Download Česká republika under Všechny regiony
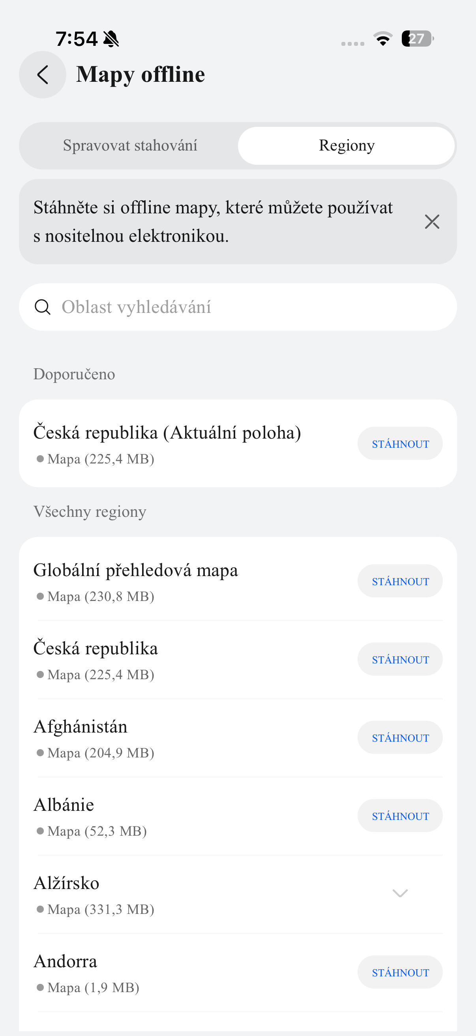 point(400,659)
